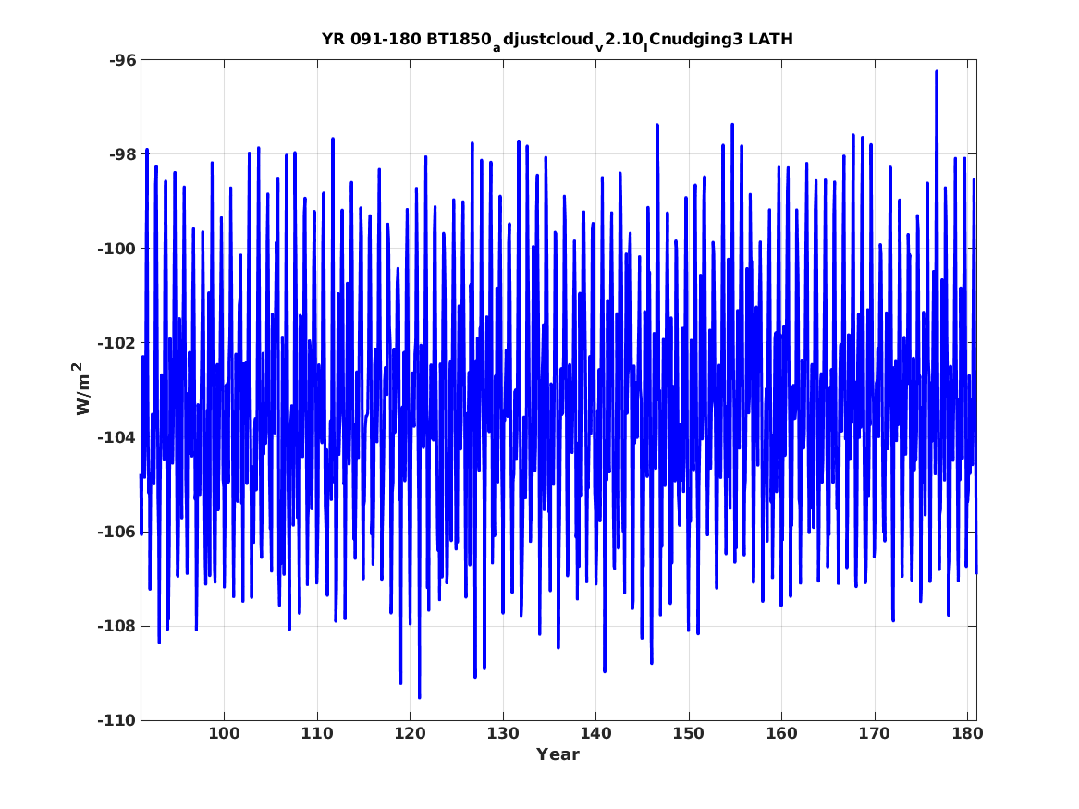Image resolution: width=1079 pixels, height=809 pixels.
Task: Click x-axis tick label 180
Action: coord(967,733)
